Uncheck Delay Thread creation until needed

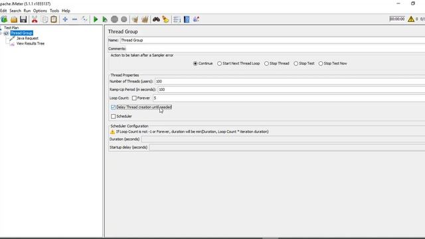point(114,108)
